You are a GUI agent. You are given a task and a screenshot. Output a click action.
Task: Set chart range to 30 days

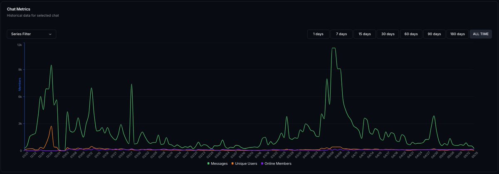388,34
